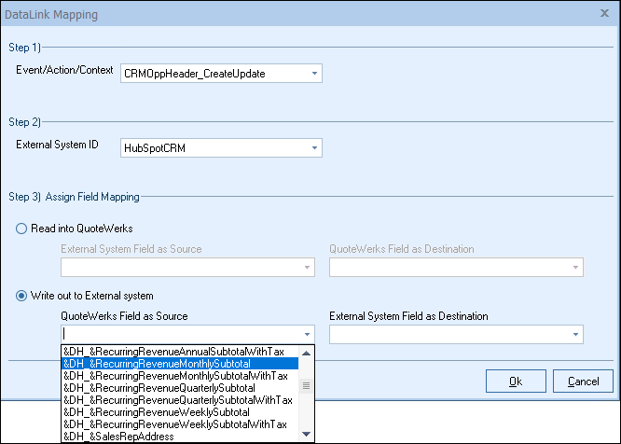The image size is (621, 444).
Task: Open the Event/Action/Context dropdown
Action: coord(313,73)
